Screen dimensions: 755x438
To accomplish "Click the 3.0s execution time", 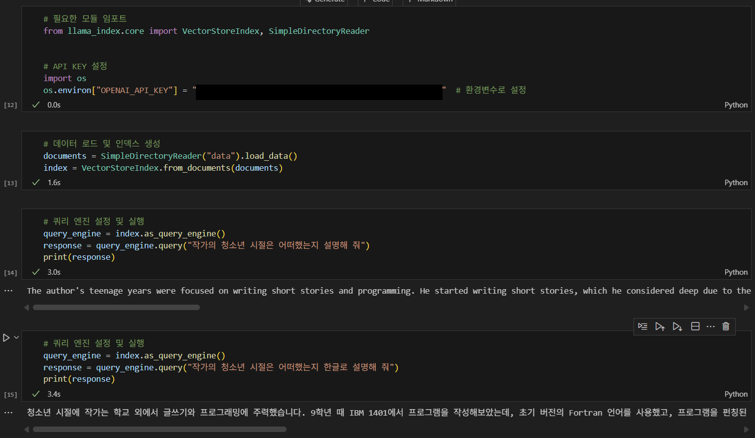I will tap(54, 272).
